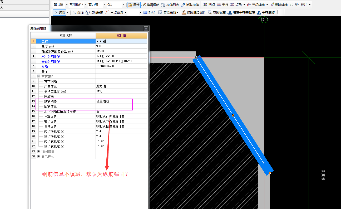Click the 终点底标高 value -0.95
Viewport: 341px width, 209px height.
point(121,146)
